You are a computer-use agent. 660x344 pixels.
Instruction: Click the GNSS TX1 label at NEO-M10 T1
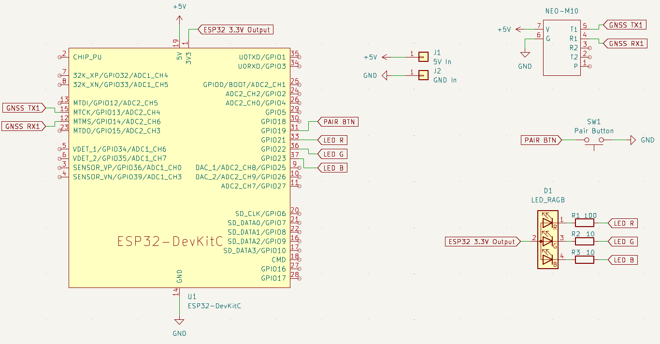(626, 25)
